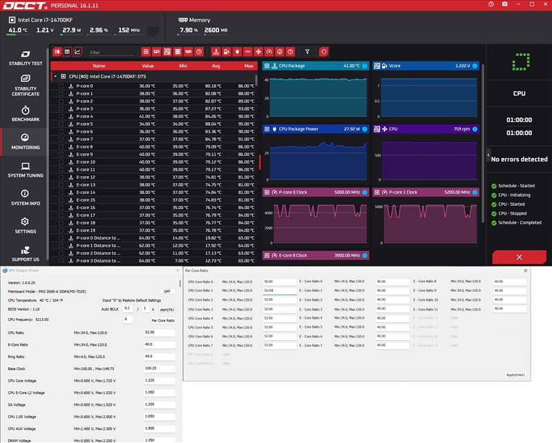The height and width of the screenshot is (443, 552).
Task: Open info for CPU fan rpm graph
Action: point(475,129)
